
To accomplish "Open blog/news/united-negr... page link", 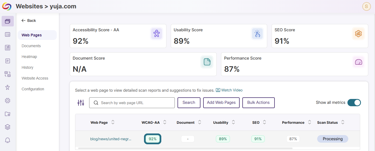I will point(111,139).
